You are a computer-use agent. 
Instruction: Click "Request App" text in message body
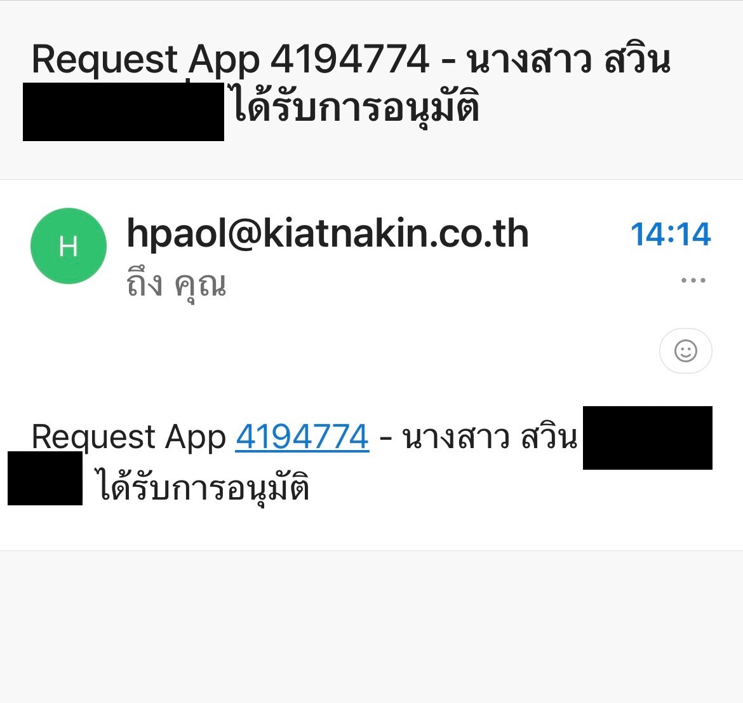tap(128, 437)
